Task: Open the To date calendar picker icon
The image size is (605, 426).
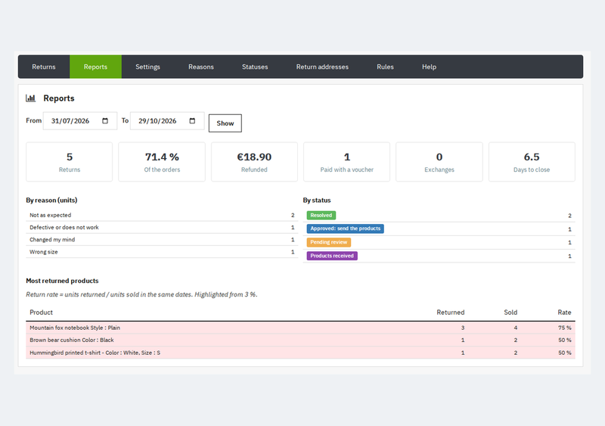Action: tap(192, 121)
